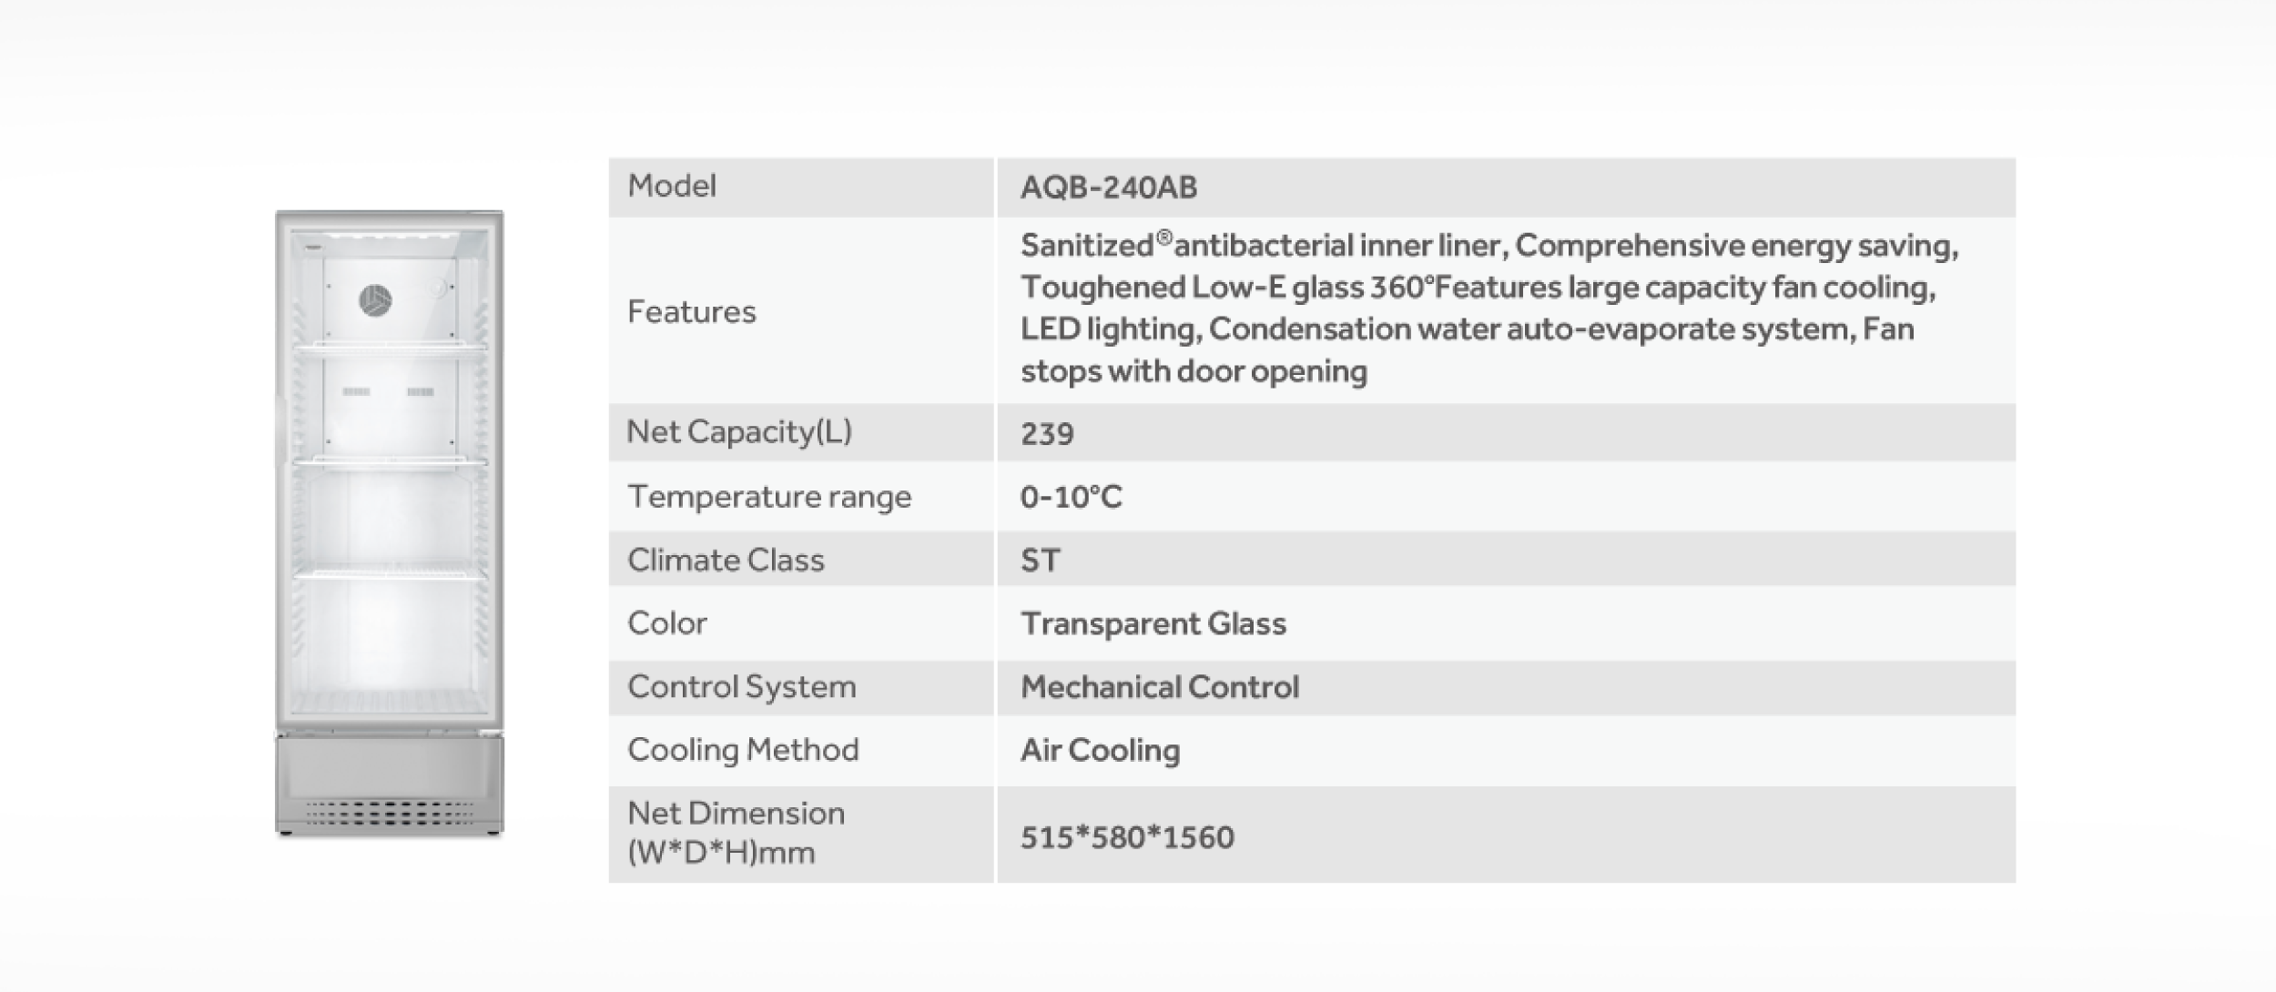
Task: Click the ventilation grille at the fridge base
Action: click(x=390, y=812)
